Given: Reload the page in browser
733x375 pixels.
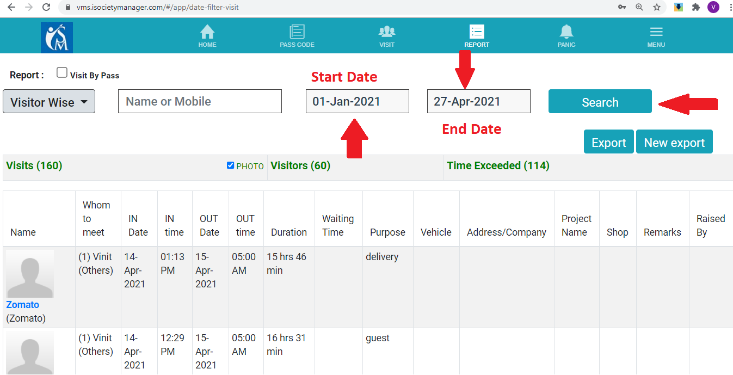Looking at the screenshot, I should (46, 7).
